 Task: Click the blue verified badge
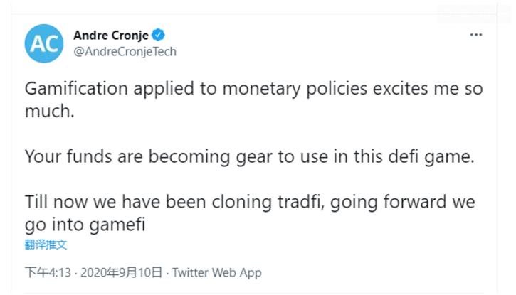pos(161,35)
